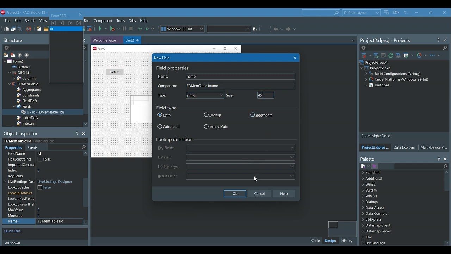Image resolution: width=451 pixels, height=254 pixels.
Task: Pin the Projects panel
Action: [x=438, y=40]
